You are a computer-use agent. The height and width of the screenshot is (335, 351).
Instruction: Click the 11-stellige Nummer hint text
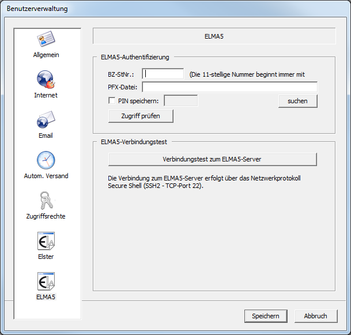point(247,74)
